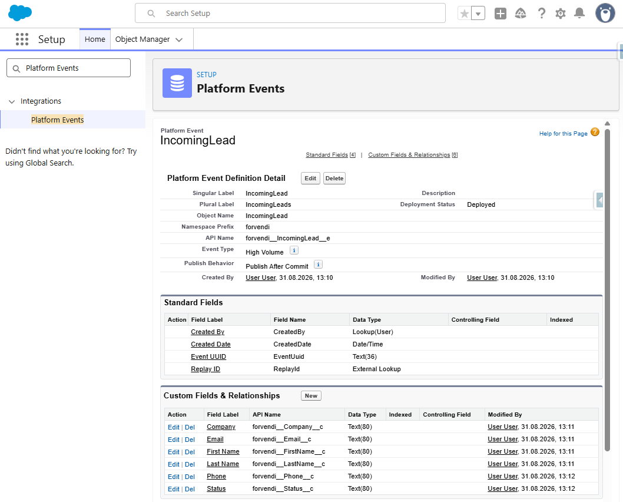
Task: Click the Publish Behavior info icon
Action: 318,265
